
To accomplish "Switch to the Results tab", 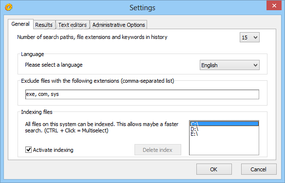I will pos(44,25).
